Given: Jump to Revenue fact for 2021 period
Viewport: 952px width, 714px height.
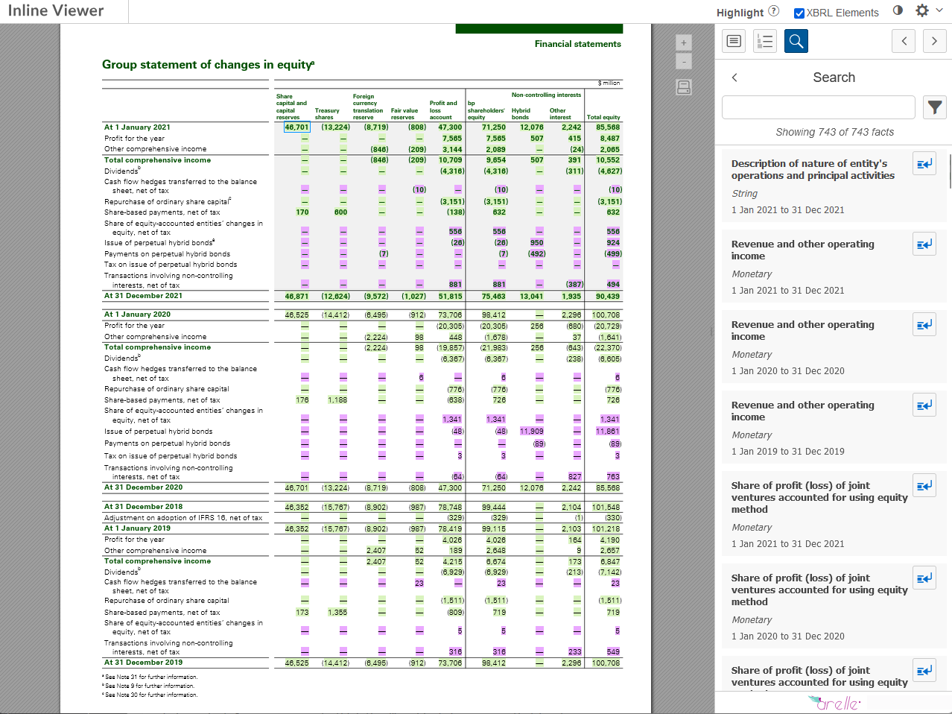Looking at the screenshot, I should point(924,244).
